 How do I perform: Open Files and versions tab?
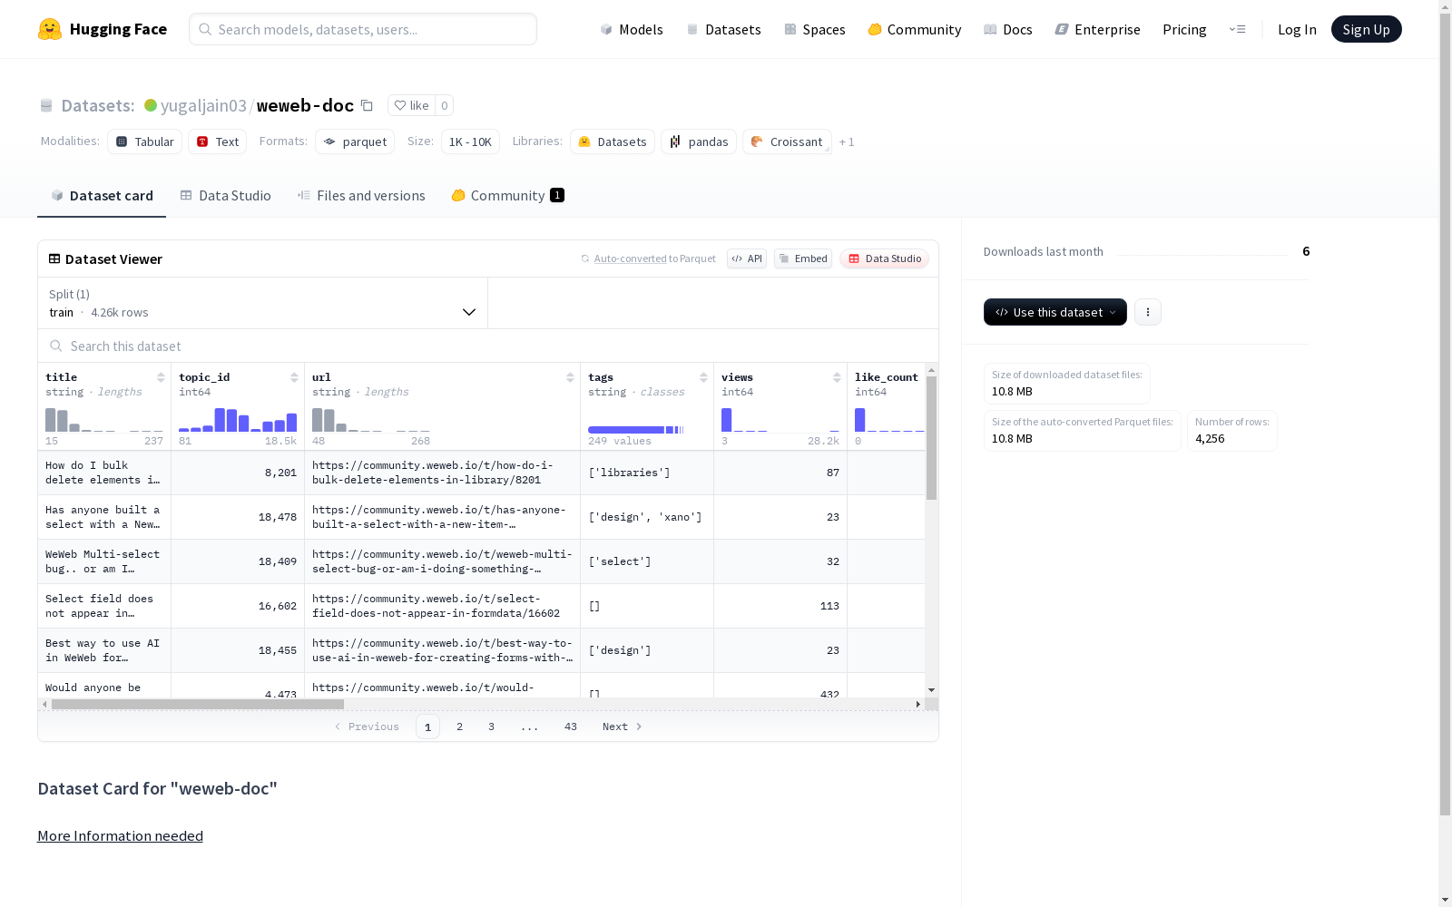[361, 196]
